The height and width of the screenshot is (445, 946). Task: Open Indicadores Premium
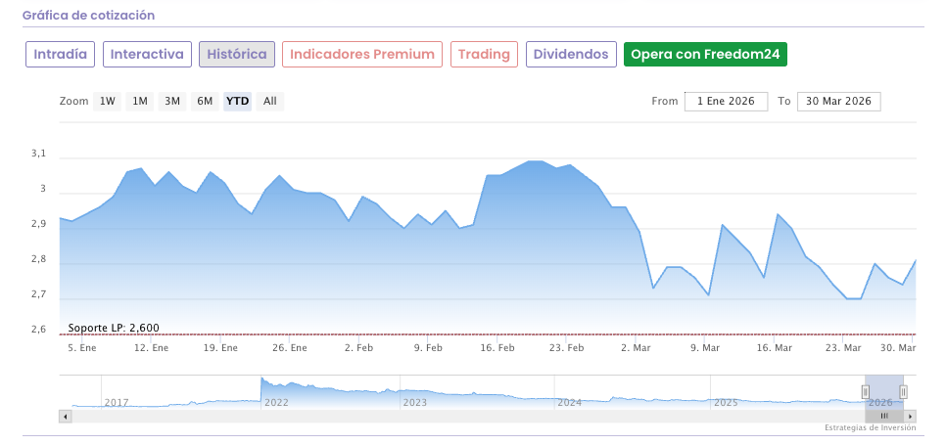tap(362, 54)
